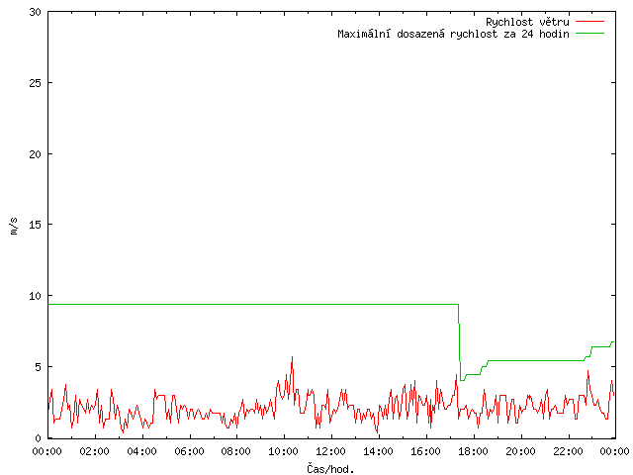
Task: Click the legend label "Rychlost větru"
Action: (527, 22)
